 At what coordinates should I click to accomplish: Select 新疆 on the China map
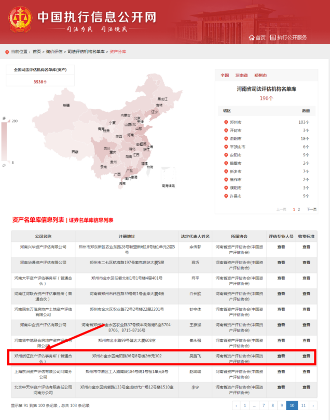click(66, 106)
